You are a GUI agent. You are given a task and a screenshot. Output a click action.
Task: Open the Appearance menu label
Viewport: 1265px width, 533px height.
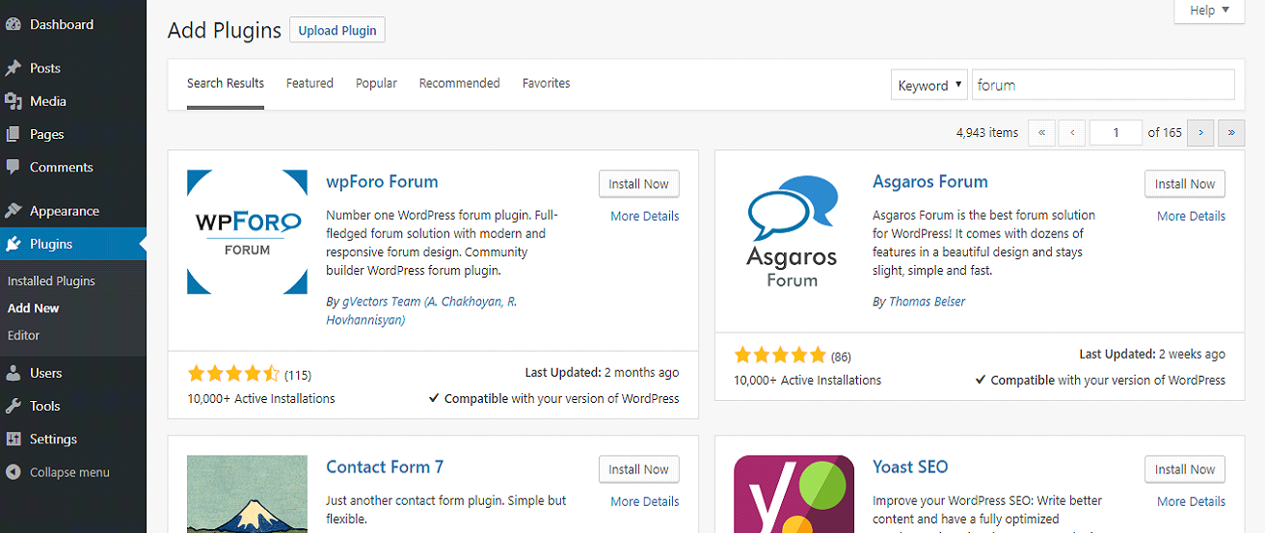(x=65, y=211)
